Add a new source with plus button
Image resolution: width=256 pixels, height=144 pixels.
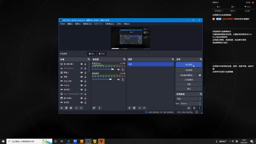[x=61, y=108]
